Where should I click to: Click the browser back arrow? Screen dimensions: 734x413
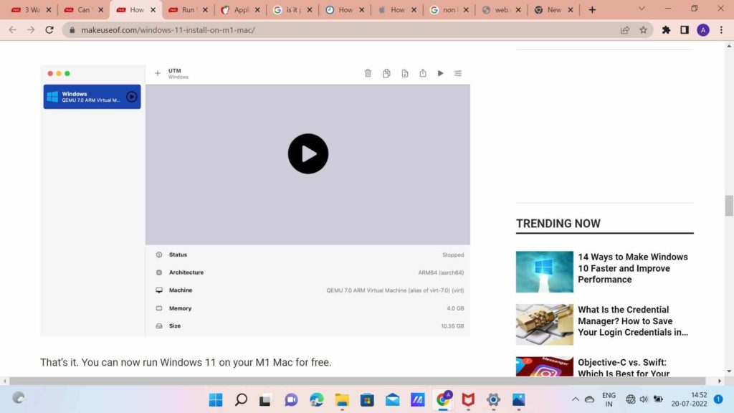click(x=13, y=30)
